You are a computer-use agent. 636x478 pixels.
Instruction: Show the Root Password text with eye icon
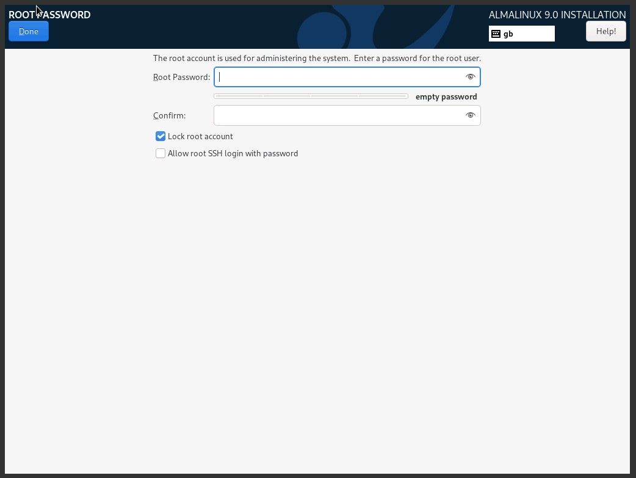pyautogui.click(x=470, y=77)
